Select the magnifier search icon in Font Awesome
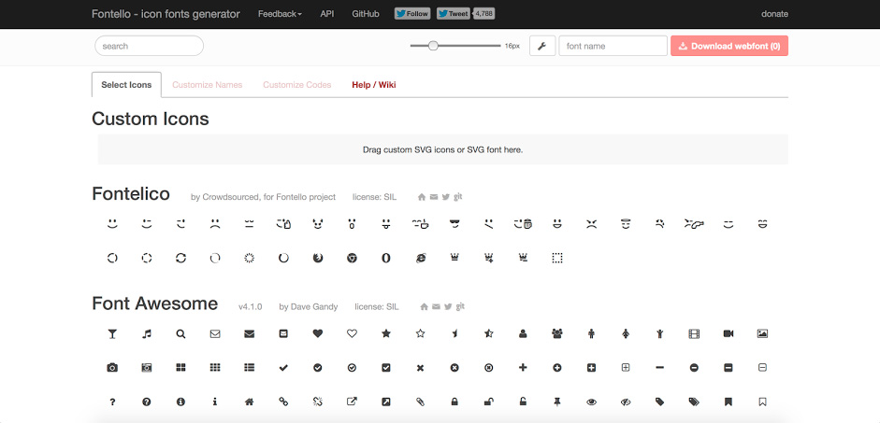The image size is (880, 423). tap(180, 334)
